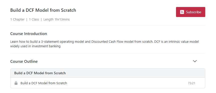Click the words intrinsic value model
This screenshot has height=93, width=216.
(183, 42)
